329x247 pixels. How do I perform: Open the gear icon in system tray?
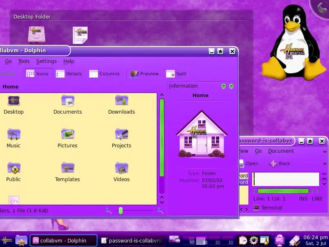[x=253, y=240]
